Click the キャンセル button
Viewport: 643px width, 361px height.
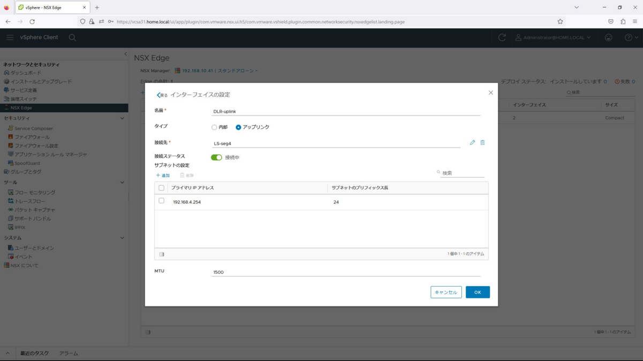446,292
